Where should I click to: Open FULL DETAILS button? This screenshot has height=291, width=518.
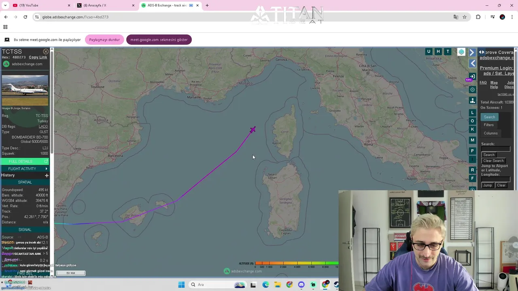(25, 161)
